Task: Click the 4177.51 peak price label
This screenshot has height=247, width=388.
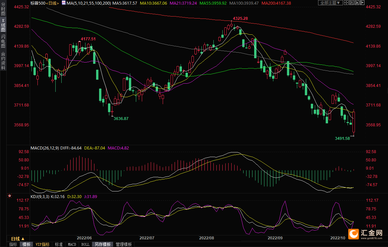Action: [88, 39]
